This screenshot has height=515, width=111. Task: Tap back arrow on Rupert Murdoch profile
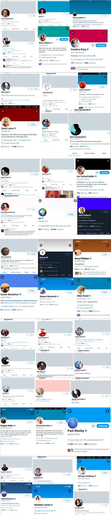(x=41, y=284)
